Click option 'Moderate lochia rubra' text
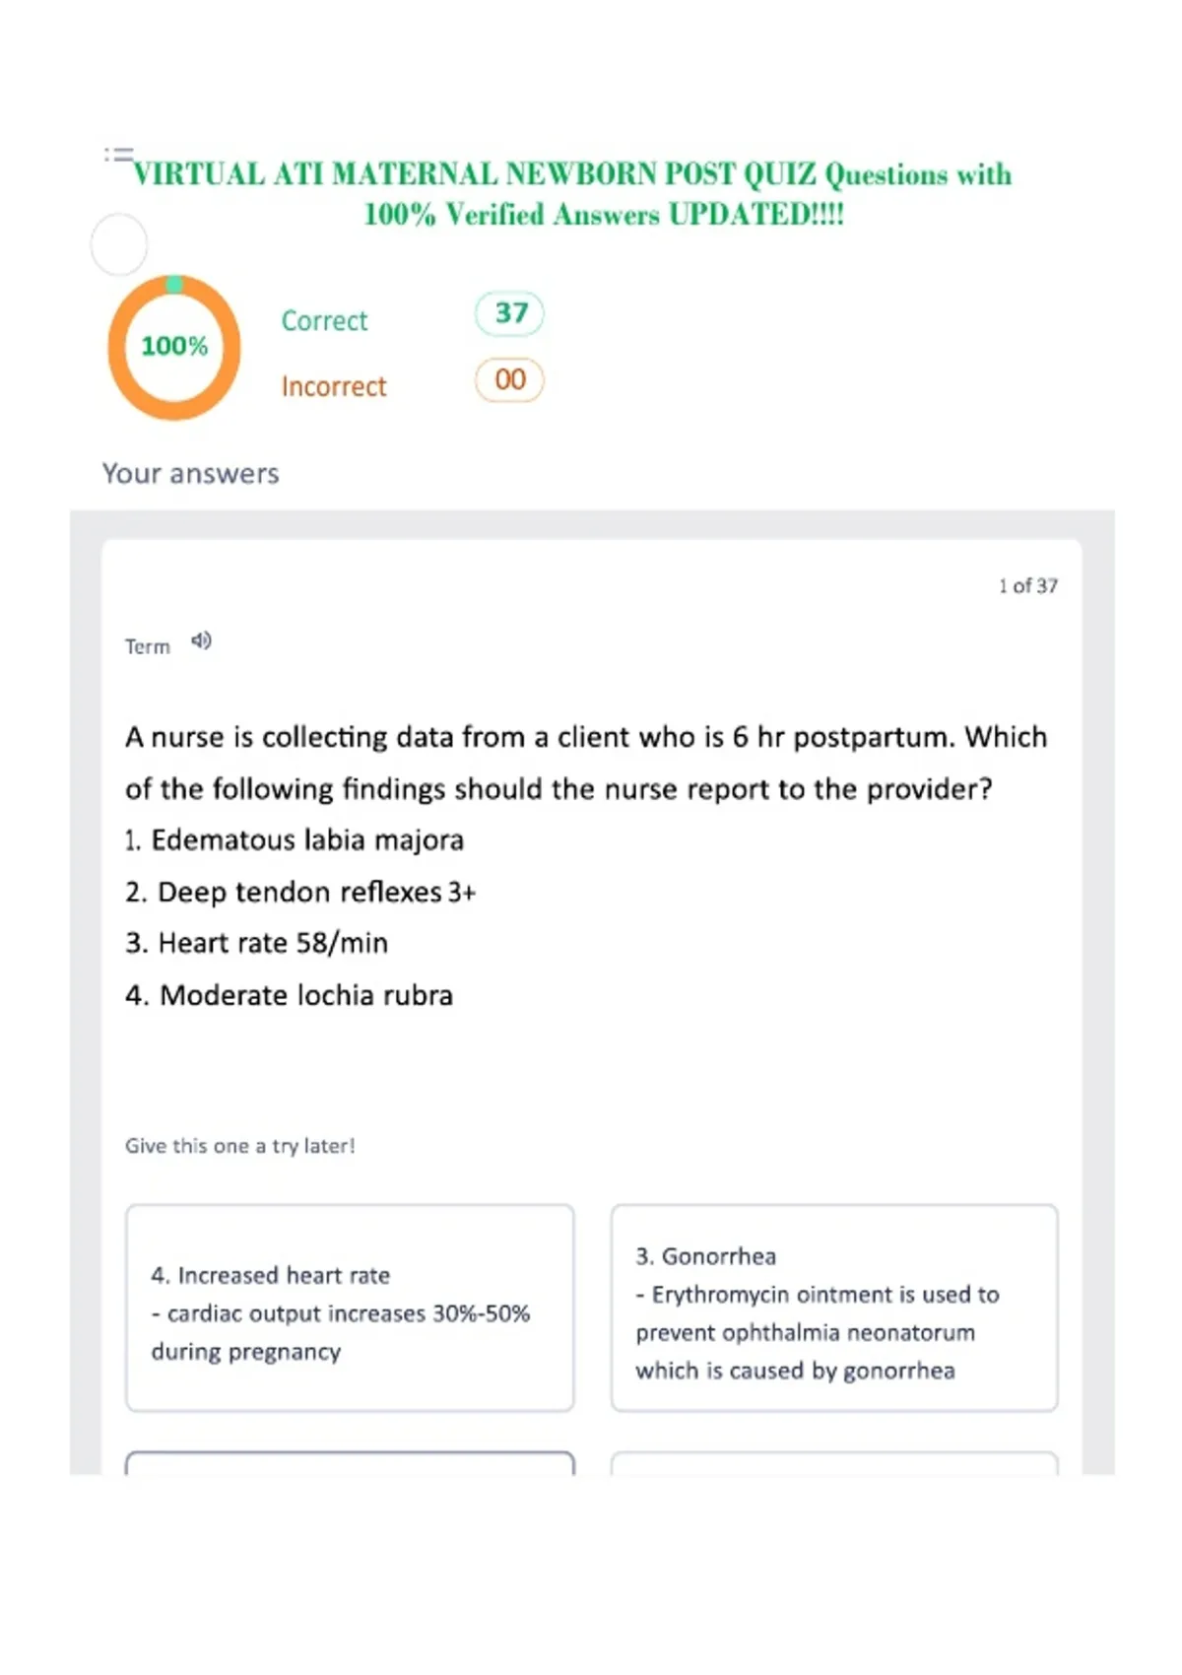The width and height of the screenshot is (1182, 1675). click(289, 995)
